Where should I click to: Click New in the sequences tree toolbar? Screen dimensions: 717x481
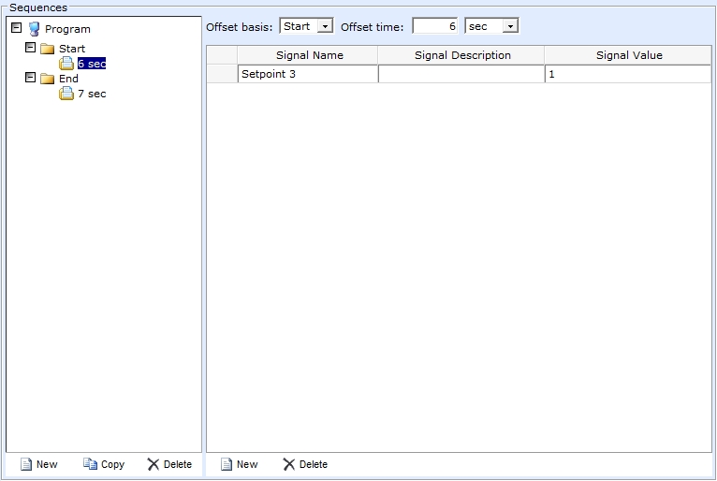pos(38,464)
